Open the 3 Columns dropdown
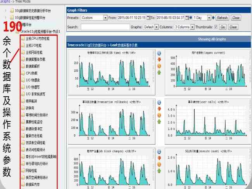Screen dimensions: 252x189 (x=184, y=27)
